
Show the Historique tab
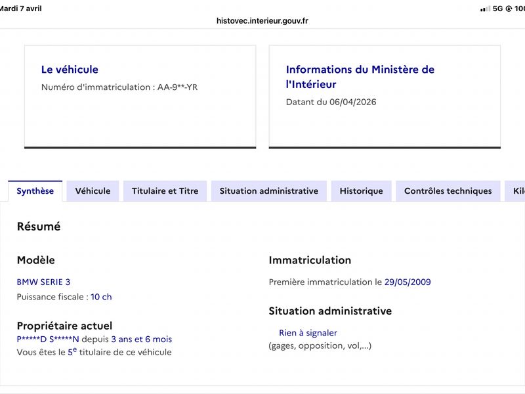361,191
